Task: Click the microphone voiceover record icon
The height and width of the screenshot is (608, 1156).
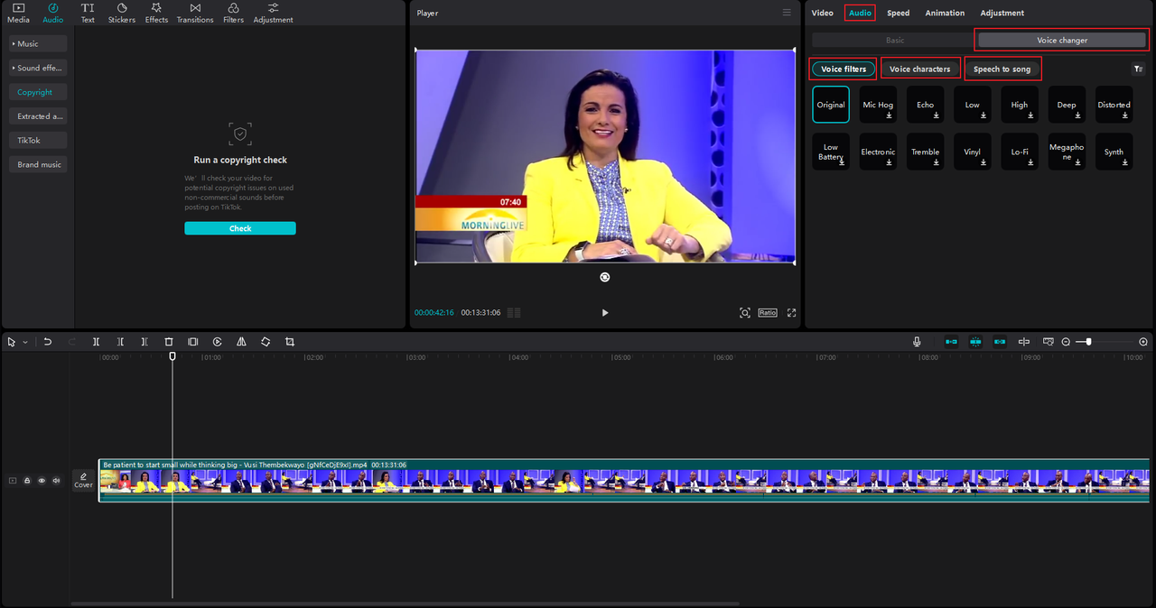Action: pos(917,342)
